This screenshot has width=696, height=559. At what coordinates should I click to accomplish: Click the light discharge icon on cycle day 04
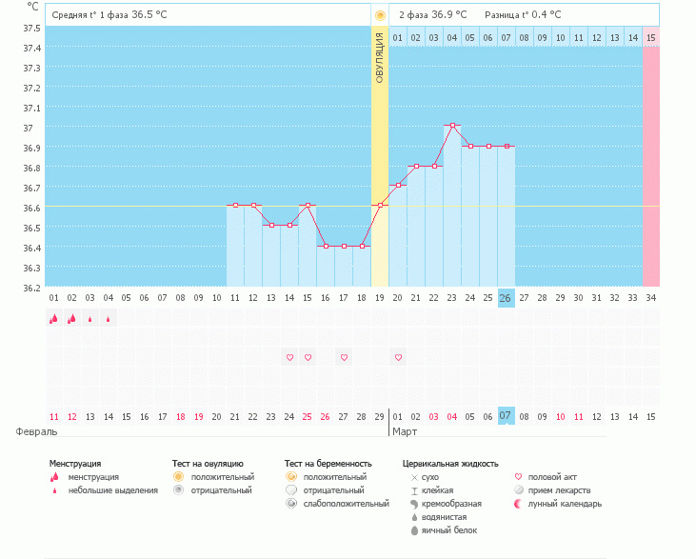click(x=108, y=320)
